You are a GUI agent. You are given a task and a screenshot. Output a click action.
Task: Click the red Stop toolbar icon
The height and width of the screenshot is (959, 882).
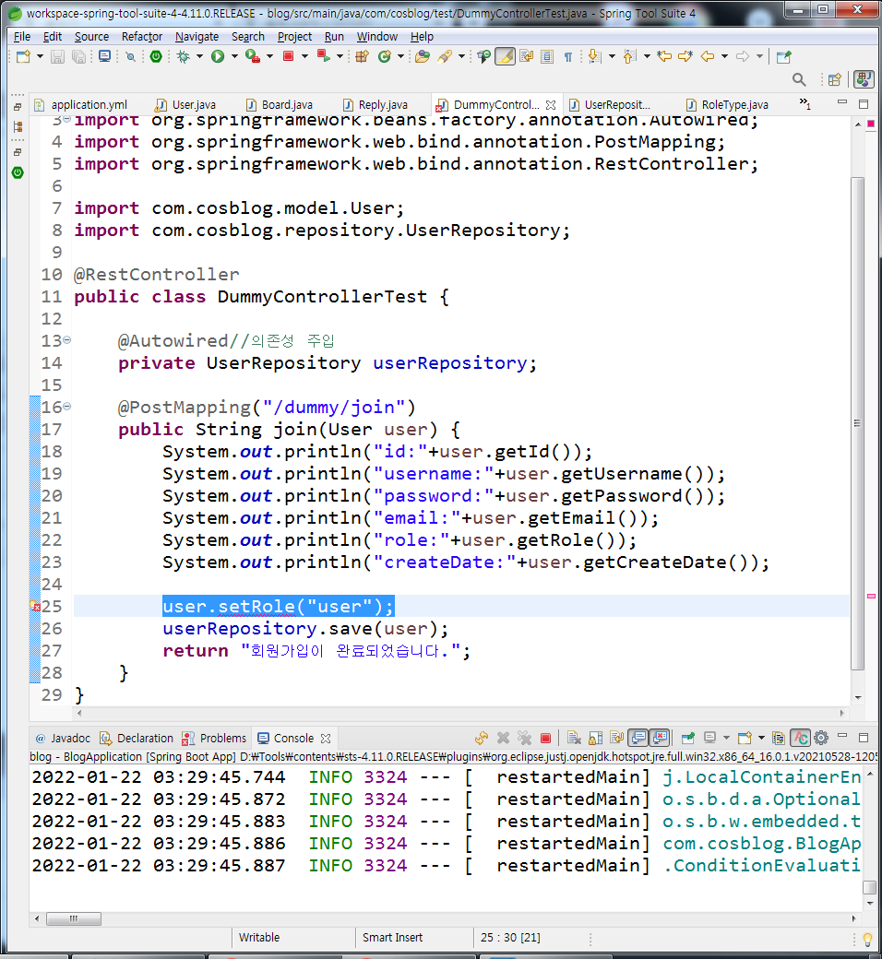click(288, 57)
